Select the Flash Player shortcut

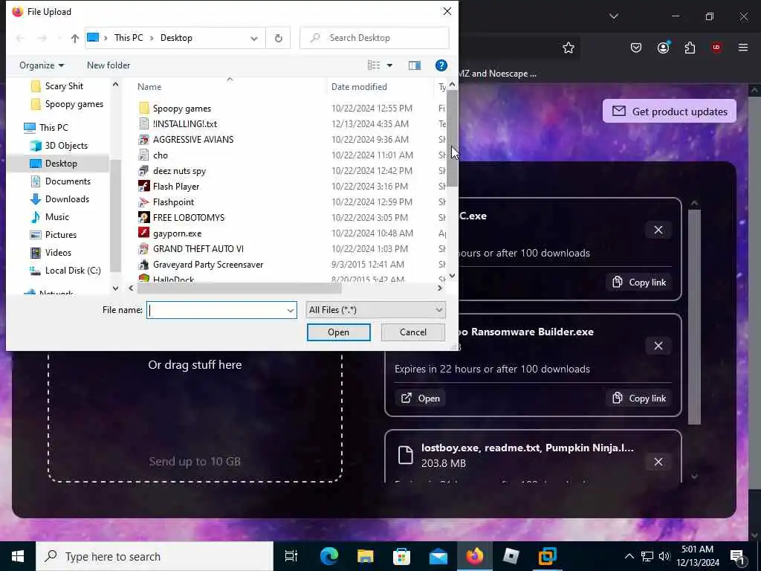pyautogui.click(x=176, y=187)
